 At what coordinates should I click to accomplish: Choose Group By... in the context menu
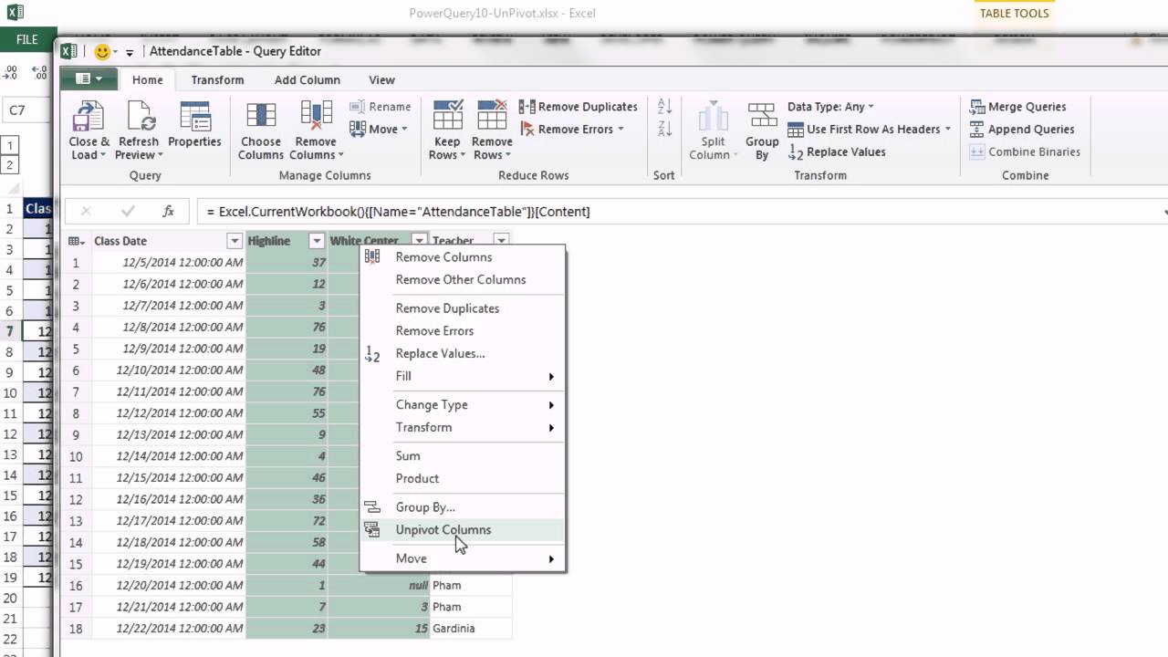coord(463,507)
